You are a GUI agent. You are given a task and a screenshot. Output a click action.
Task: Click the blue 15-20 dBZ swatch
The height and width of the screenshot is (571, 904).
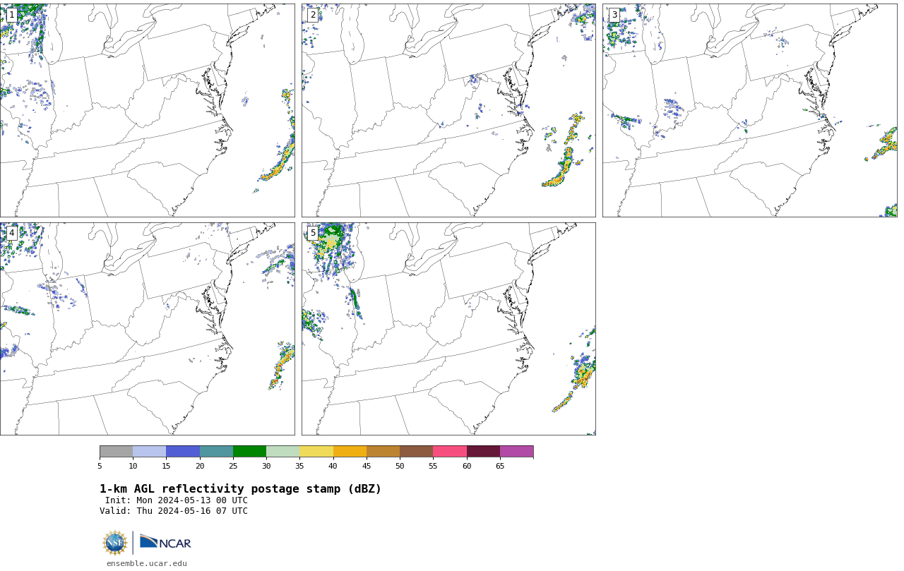pos(183,452)
